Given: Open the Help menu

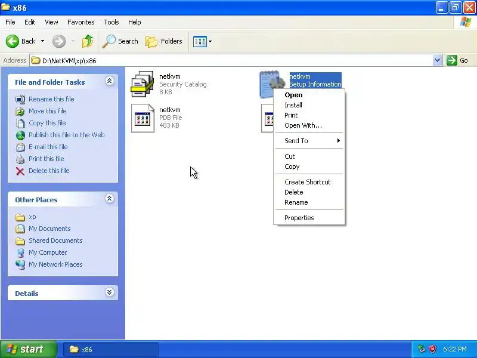Looking at the screenshot, I should [x=135, y=22].
